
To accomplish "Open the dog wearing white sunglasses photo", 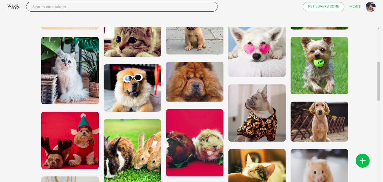I will (132, 88).
